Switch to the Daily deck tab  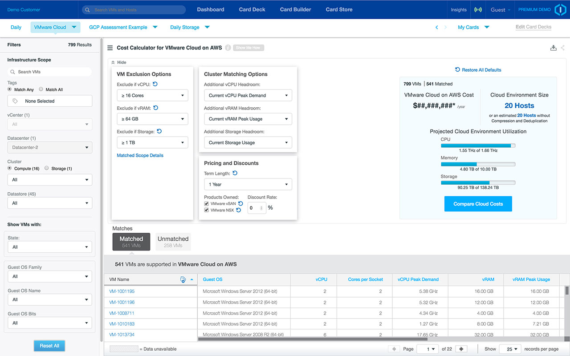(x=16, y=27)
